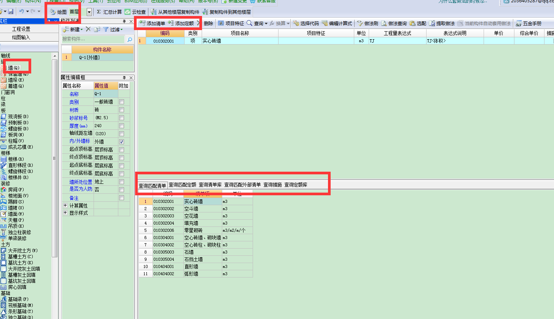This screenshot has width=554, height=319.
Task: Click the 提取做法 icon
Action: [432, 23]
